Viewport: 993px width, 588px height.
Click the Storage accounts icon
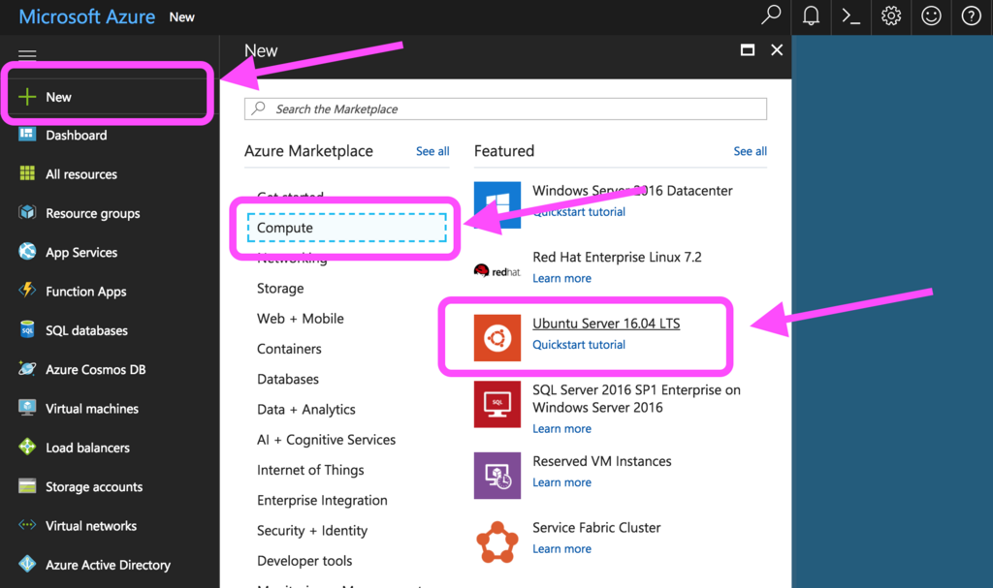pos(27,486)
